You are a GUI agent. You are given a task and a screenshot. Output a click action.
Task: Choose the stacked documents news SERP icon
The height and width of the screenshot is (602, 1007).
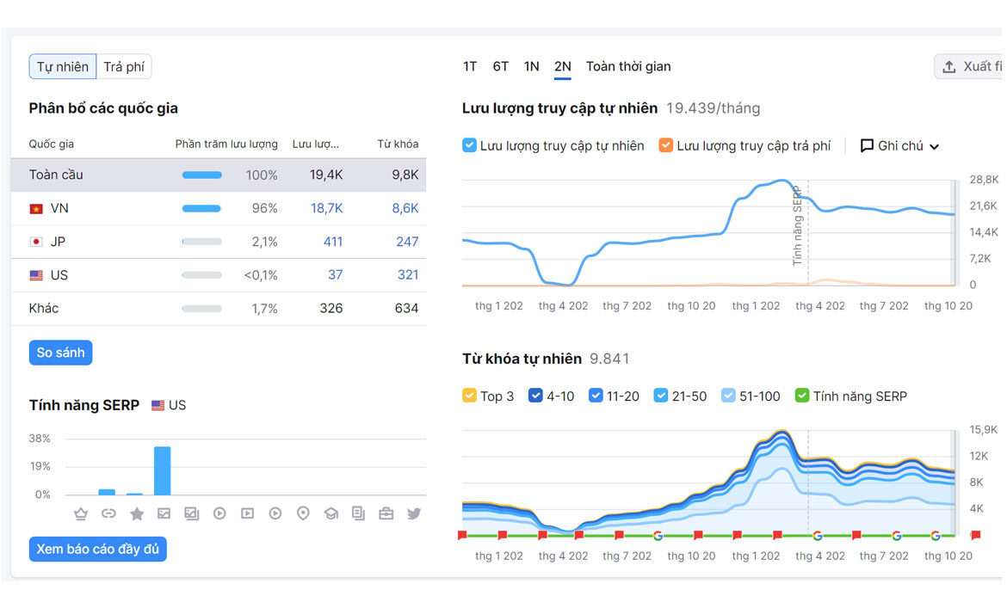click(358, 513)
